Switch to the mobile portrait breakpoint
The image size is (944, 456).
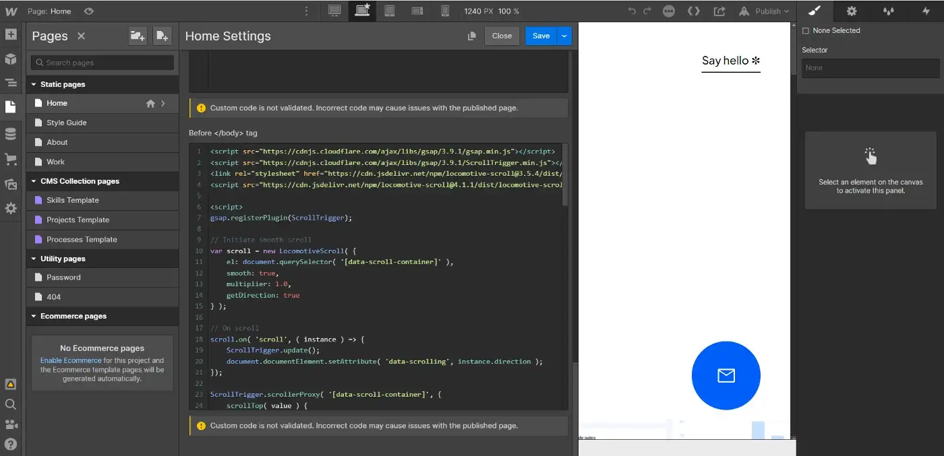(x=445, y=11)
